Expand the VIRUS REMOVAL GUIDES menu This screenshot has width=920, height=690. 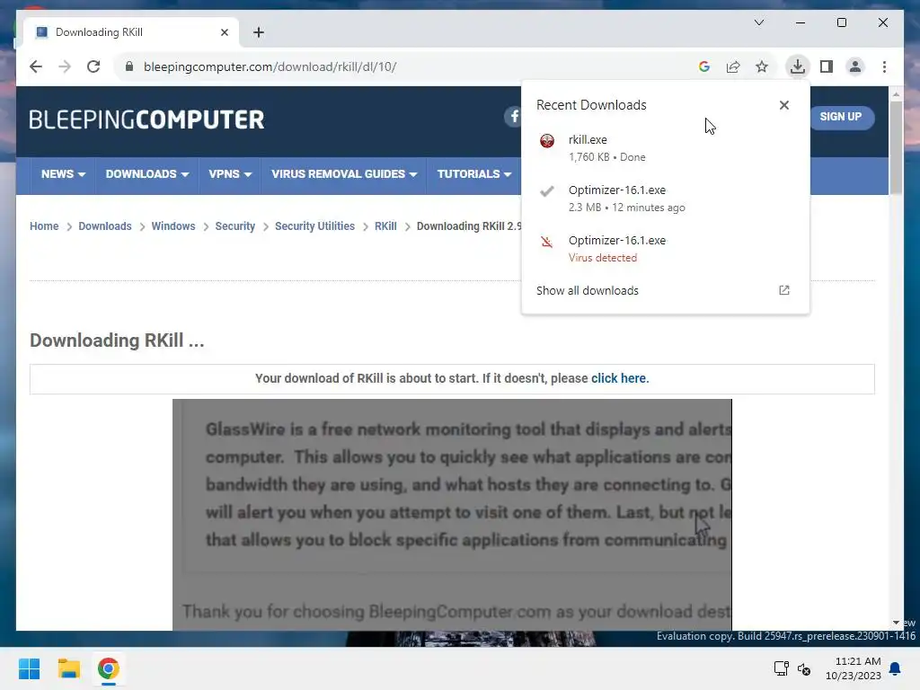pyautogui.click(x=344, y=174)
